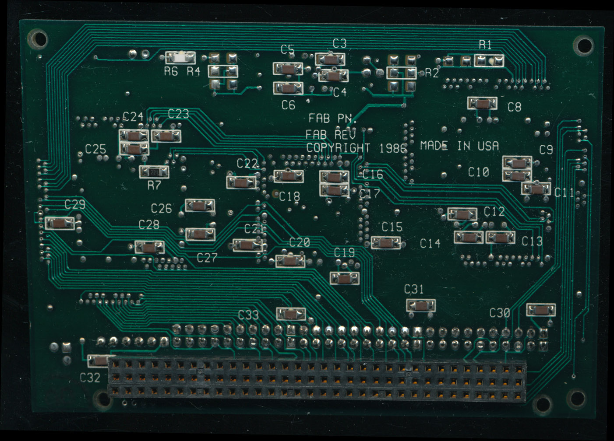The height and width of the screenshot is (441, 614).
Task: Click the top-right mounting hole
Action: tap(583, 44)
